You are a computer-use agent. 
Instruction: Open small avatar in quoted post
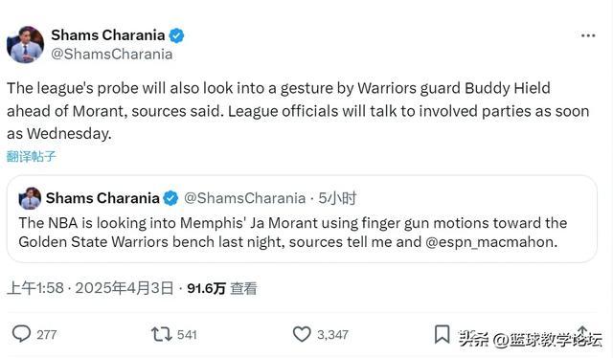30,198
